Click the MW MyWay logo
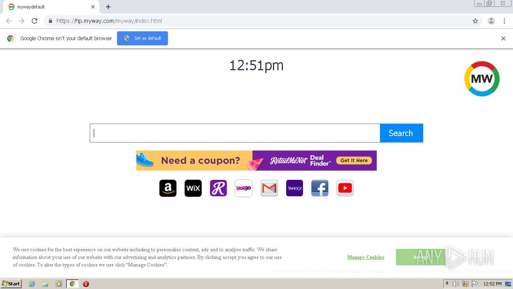This screenshot has width=513, height=289. point(482,79)
